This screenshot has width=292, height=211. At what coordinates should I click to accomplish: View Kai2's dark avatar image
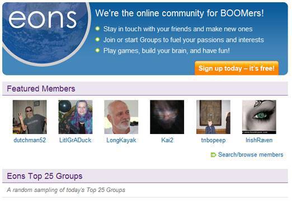click(x=167, y=117)
